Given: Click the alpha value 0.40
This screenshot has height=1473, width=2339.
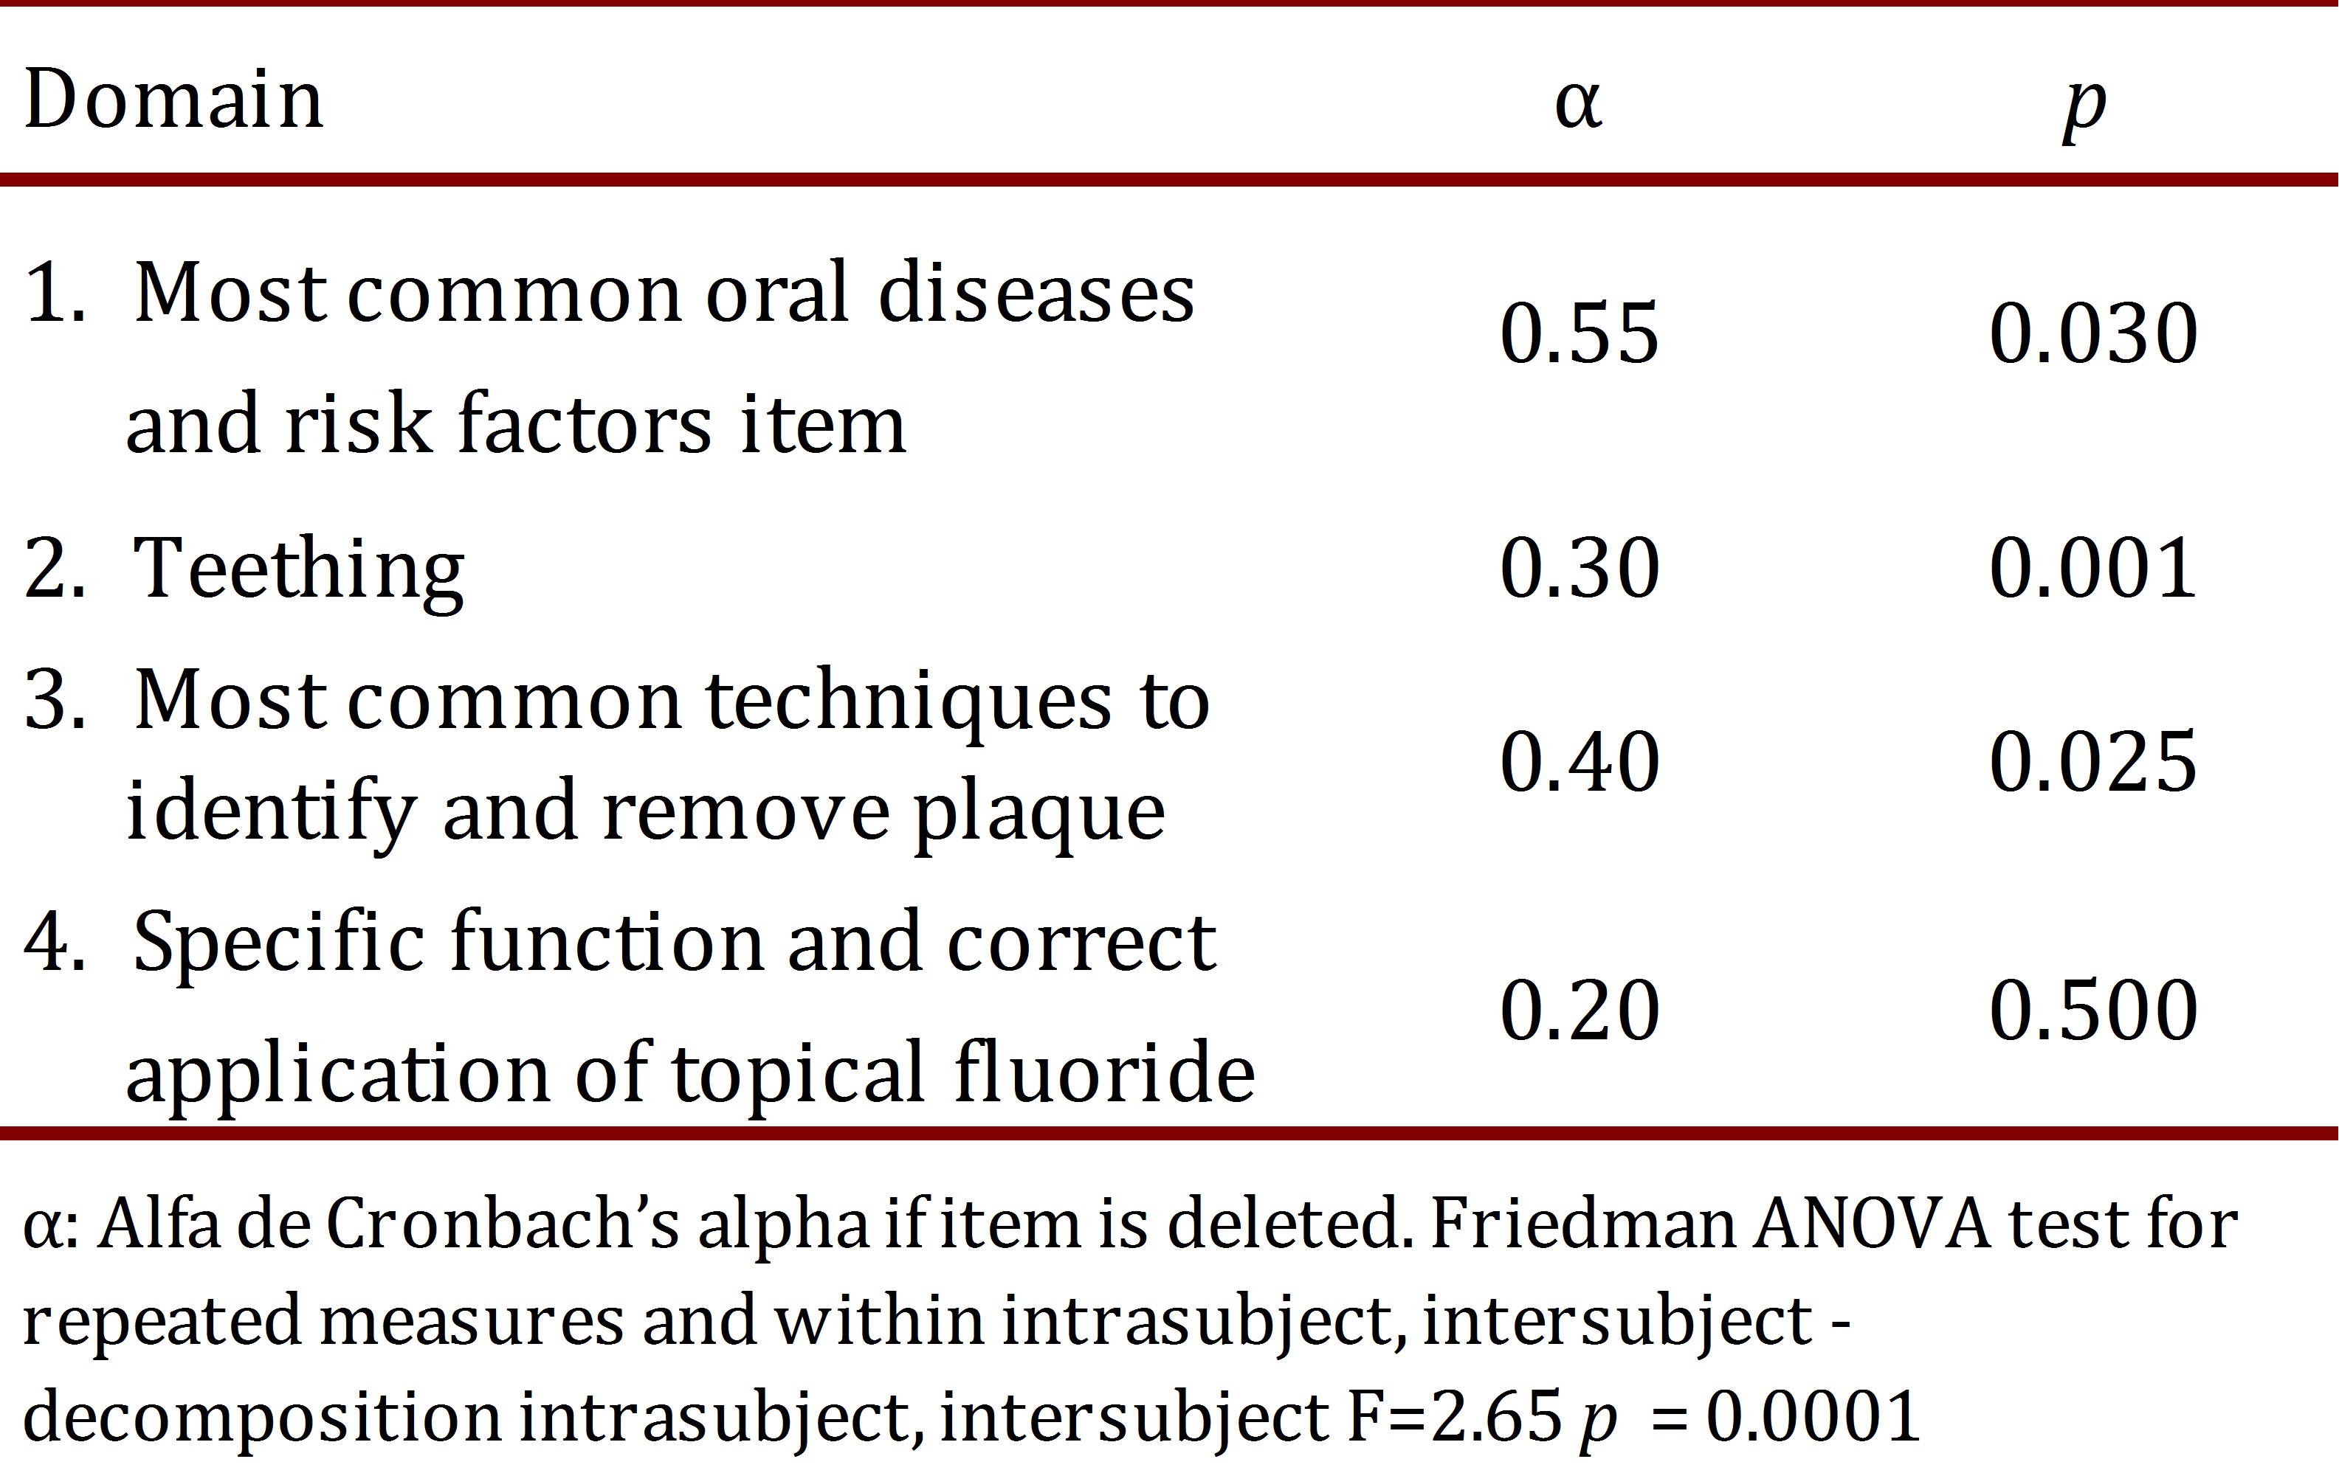Looking at the screenshot, I should point(1580,762).
